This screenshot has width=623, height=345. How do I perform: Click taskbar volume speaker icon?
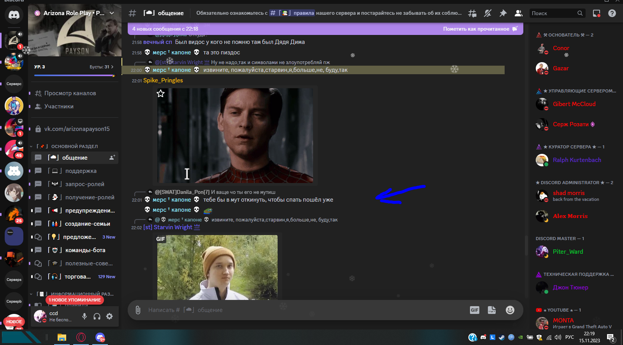coord(558,337)
